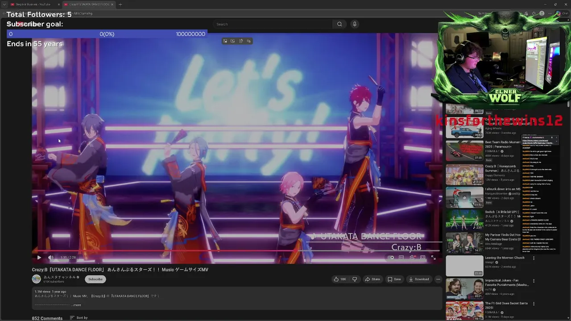571x321 pixels.
Task: Click fourth icon in overlay toolbar above video
Action: point(249,41)
